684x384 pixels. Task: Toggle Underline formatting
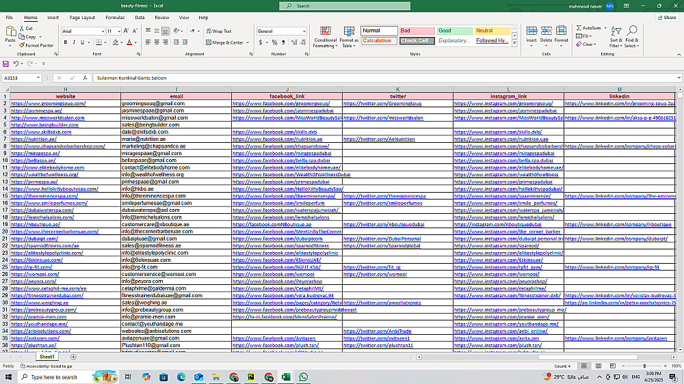82,42
